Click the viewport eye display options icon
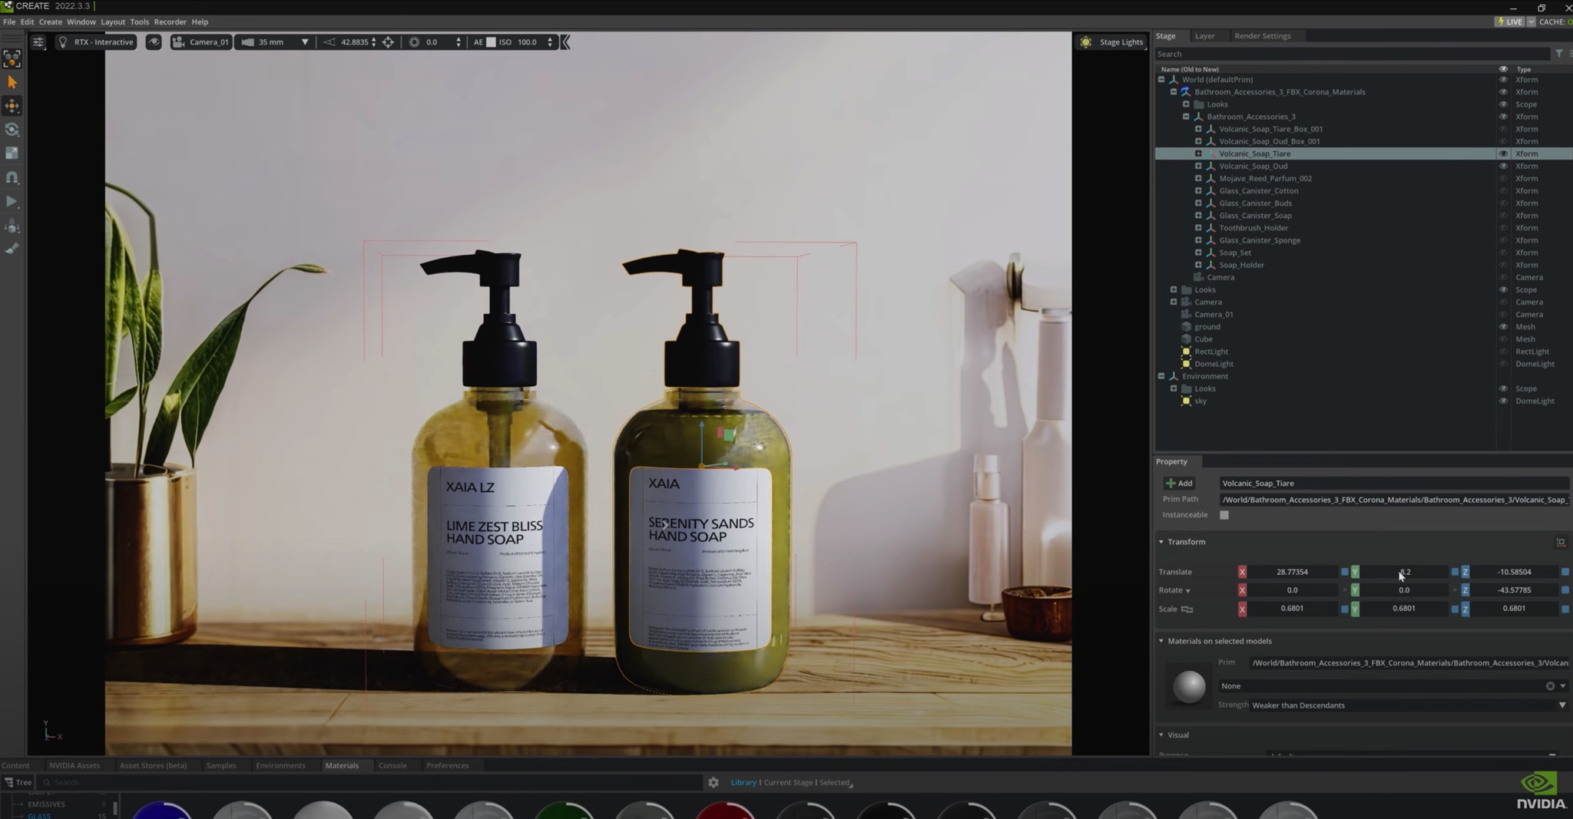This screenshot has height=819, width=1573. [154, 42]
